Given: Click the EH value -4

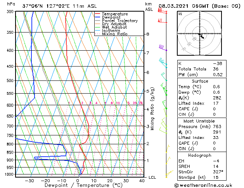Looking at the screenshot, I should pos(216,161).
